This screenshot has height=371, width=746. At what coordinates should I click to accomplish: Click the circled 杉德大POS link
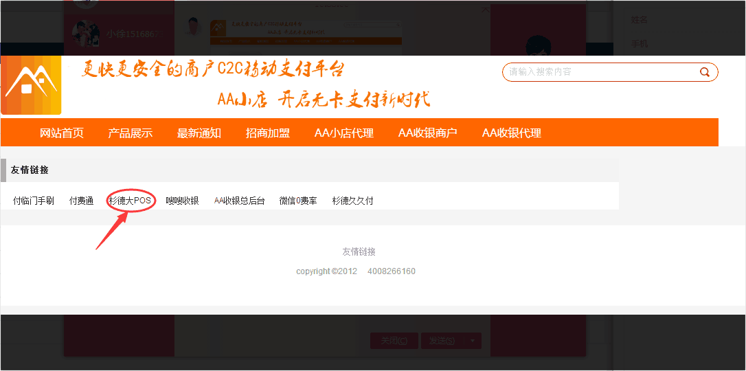point(130,201)
